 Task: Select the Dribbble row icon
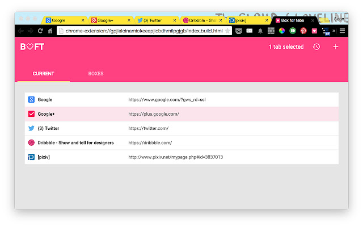click(31, 142)
